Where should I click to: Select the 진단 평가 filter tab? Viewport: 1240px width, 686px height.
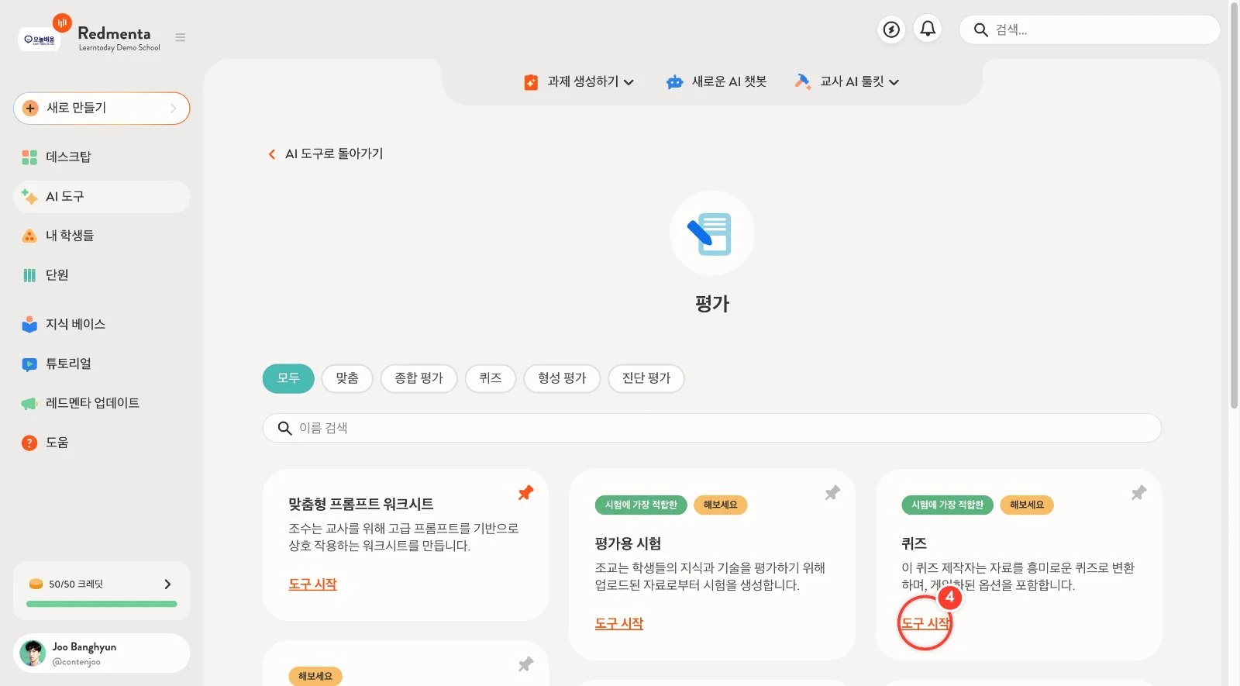(646, 378)
